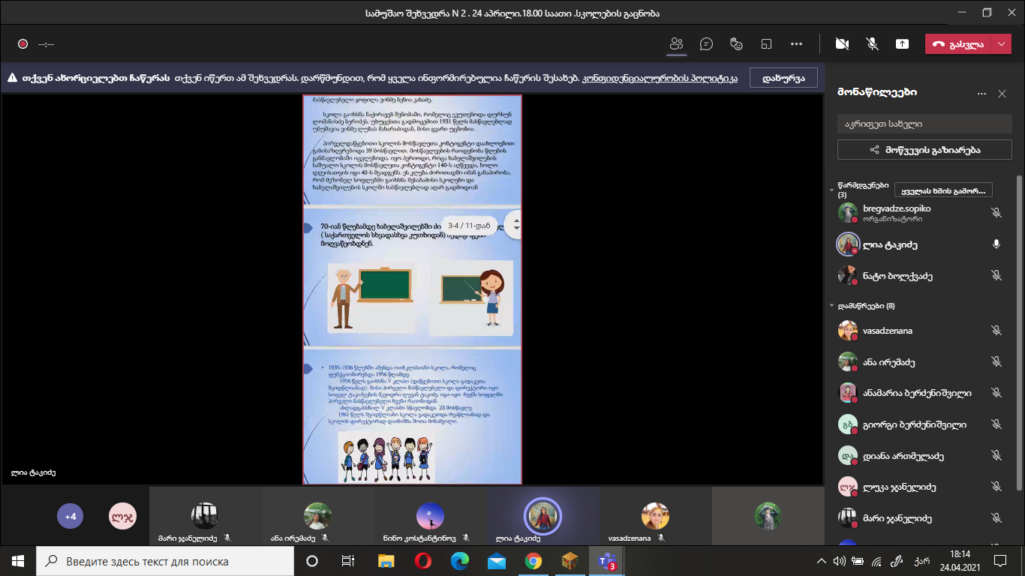Click muted mic for გიორგი ბერძენიშვილი
Viewport: 1025px width, 576px height.
[x=996, y=424]
